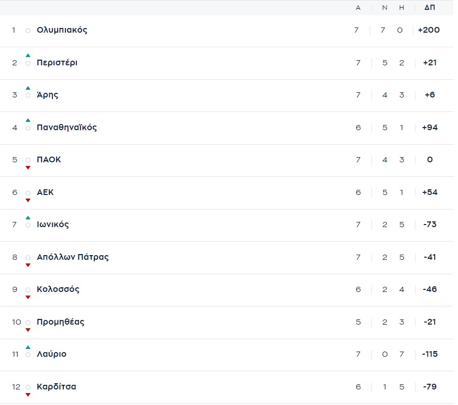Screen dimensions: 458x405
Task: Click the red down arrow beside ΑΕΚ
Action: point(28,200)
